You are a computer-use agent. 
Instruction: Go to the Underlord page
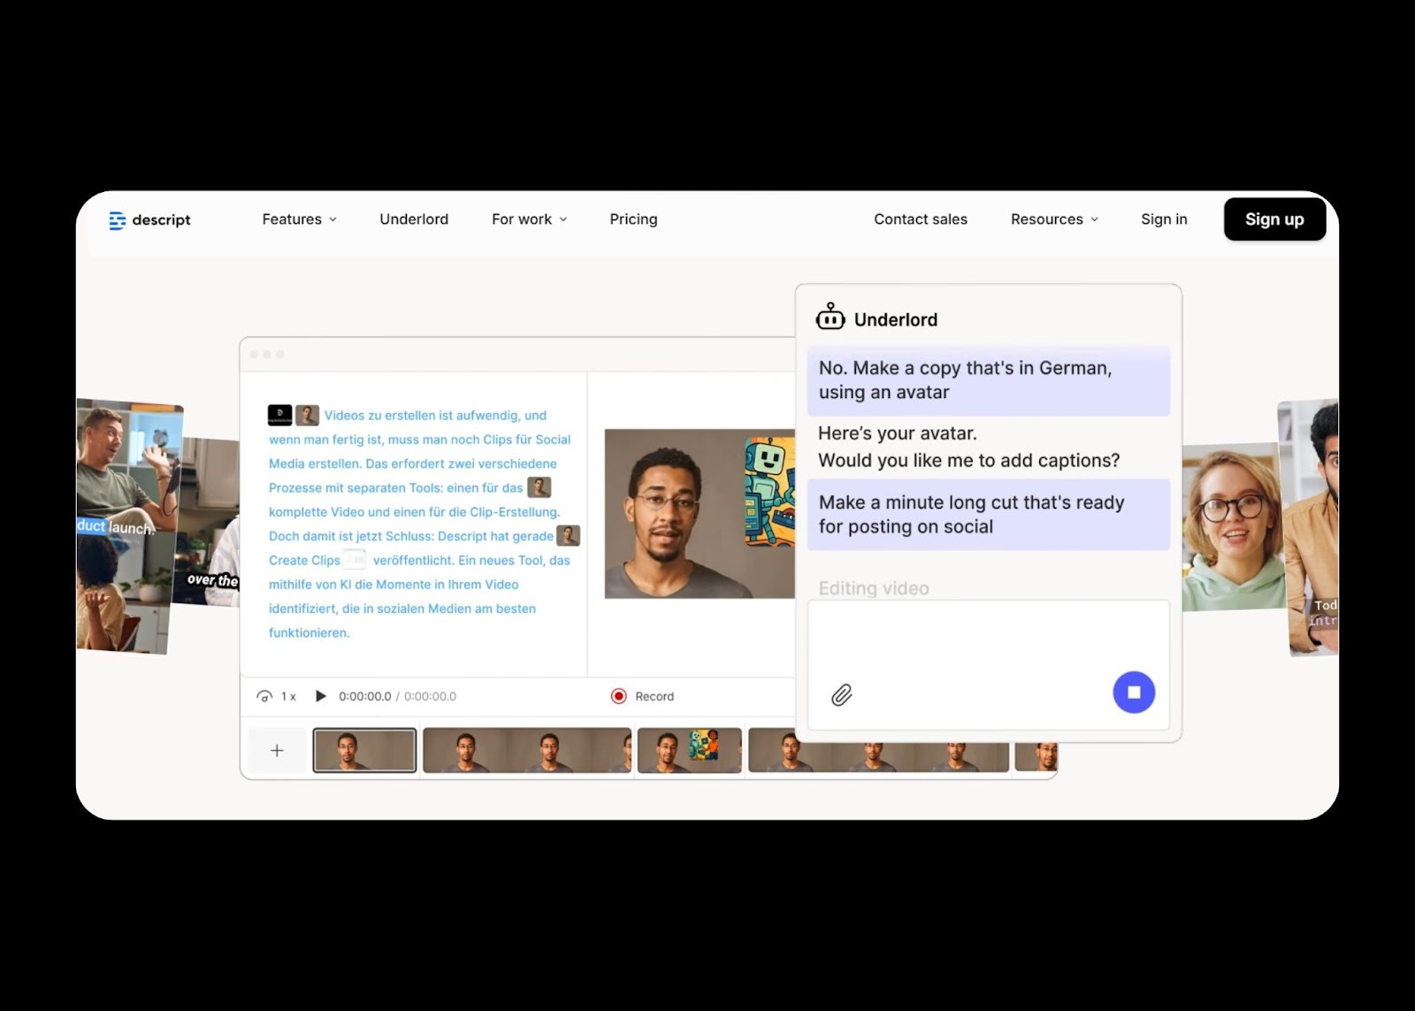[414, 219]
